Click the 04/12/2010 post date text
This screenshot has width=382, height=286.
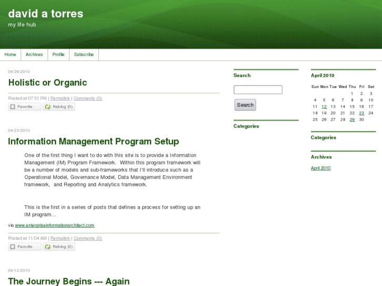pos(19,270)
